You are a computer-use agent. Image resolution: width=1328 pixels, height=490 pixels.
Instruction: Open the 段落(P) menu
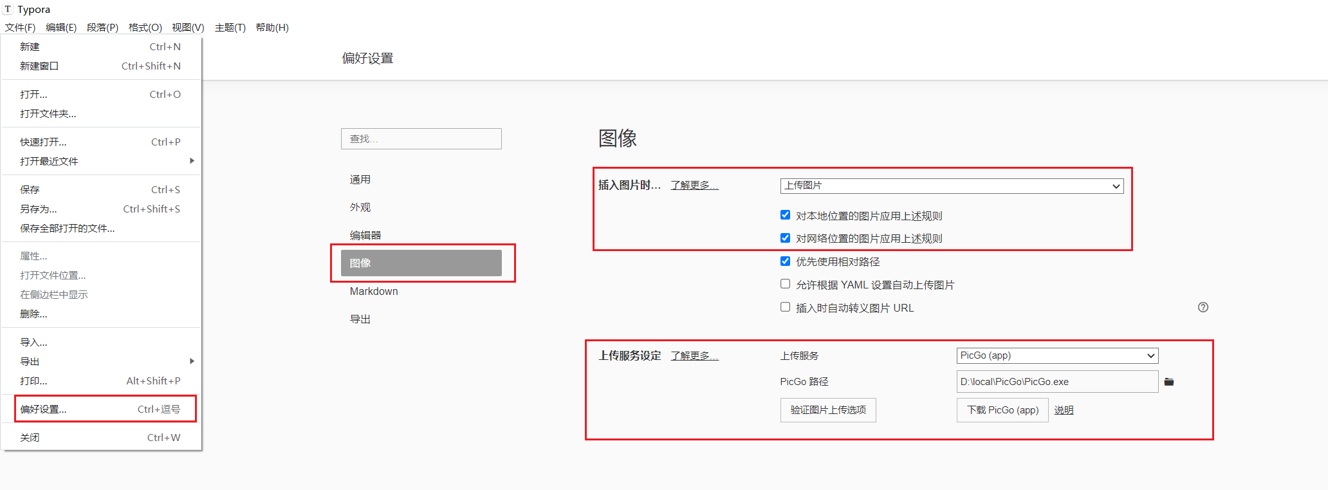[102, 27]
